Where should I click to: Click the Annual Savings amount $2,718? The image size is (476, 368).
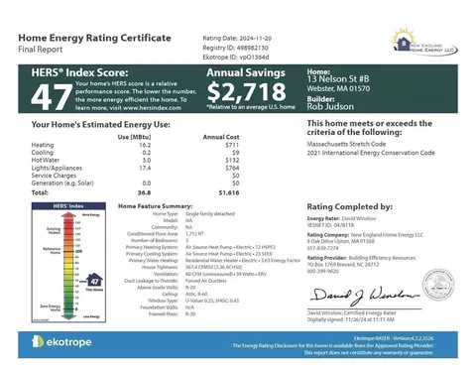247,91
